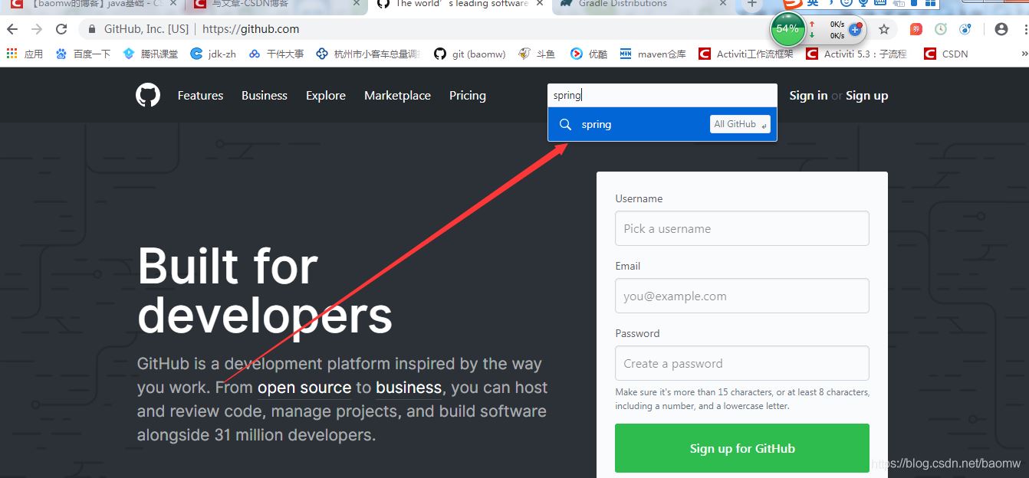
Task: Click the red coupon extension icon
Action: click(916, 29)
